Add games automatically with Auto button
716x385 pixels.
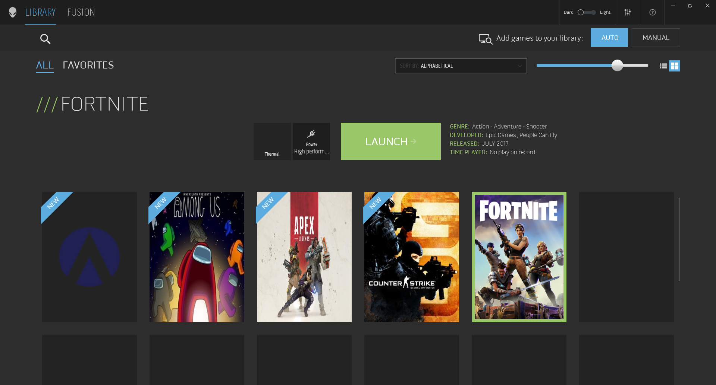click(609, 38)
